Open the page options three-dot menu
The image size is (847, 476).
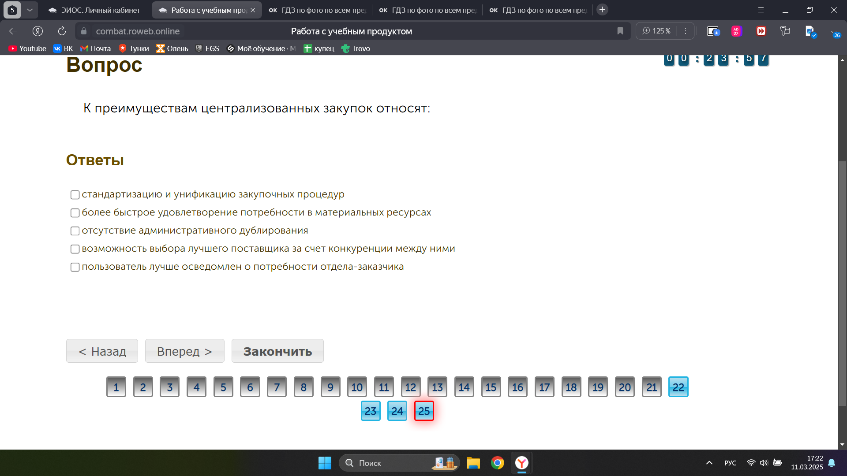[x=686, y=31]
